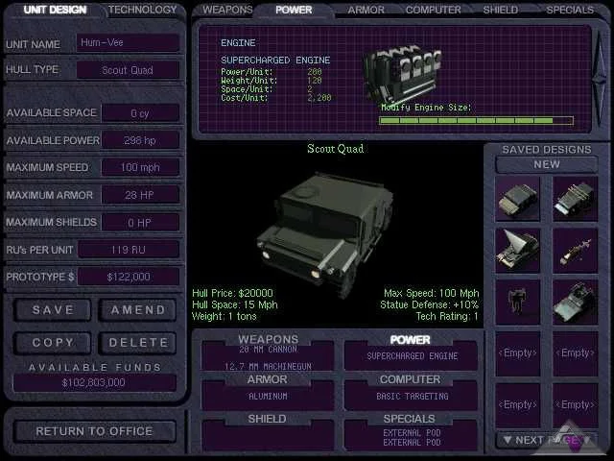614x461 pixels.
Task: Open the armored tank saved design
Action: click(576, 301)
